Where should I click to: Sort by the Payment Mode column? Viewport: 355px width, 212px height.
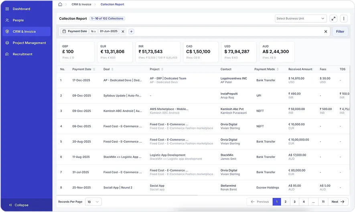(278, 69)
